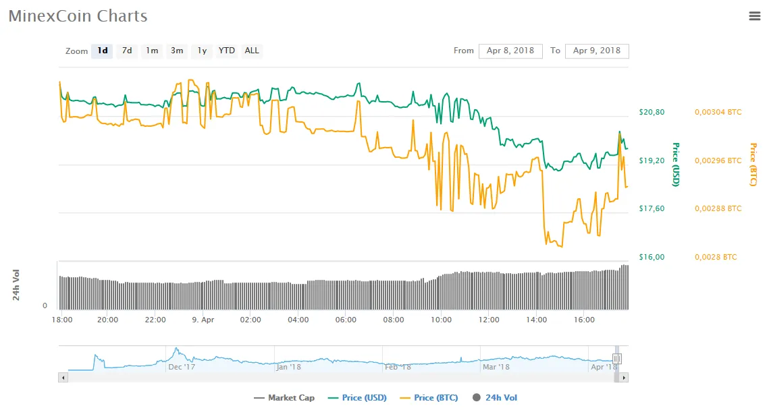The image size is (769, 410).
Task: Toggle Price (USD) series in legend
Action: coord(357,398)
